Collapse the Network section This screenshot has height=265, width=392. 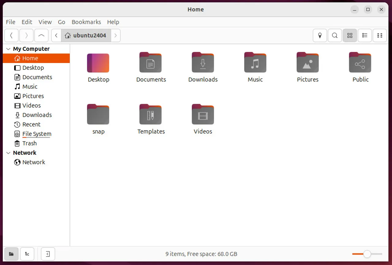click(x=8, y=153)
